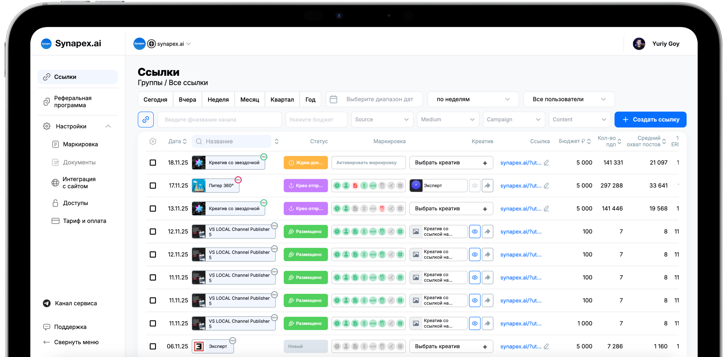Select checkbox for Питер 360° row
The height and width of the screenshot is (357, 728).
click(152, 185)
